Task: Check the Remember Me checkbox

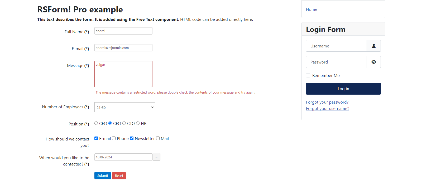Action: [308, 75]
